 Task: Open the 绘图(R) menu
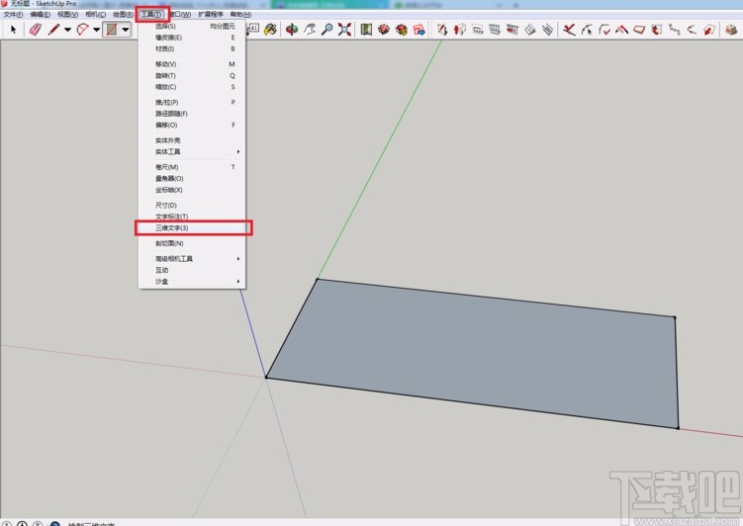(x=123, y=14)
